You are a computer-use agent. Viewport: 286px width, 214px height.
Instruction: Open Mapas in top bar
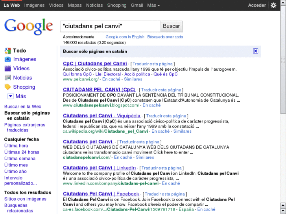[x=75, y=5]
